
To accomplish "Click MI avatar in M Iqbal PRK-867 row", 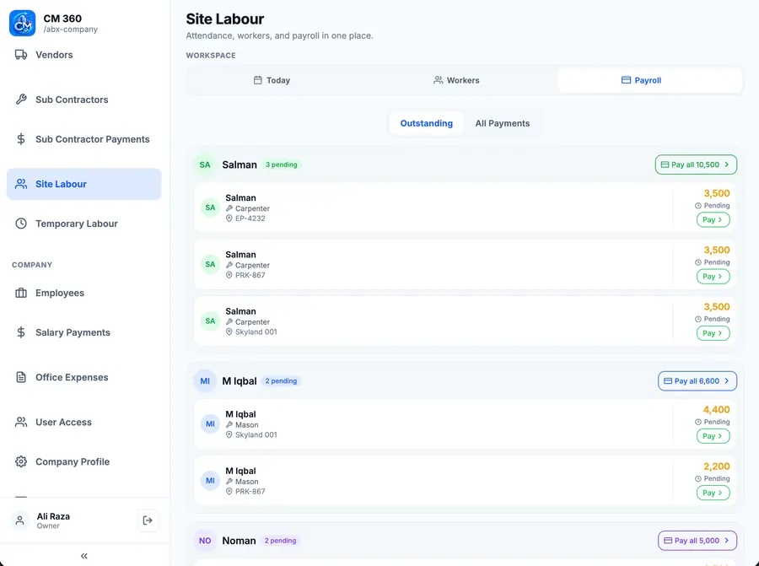I will (210, 481).
